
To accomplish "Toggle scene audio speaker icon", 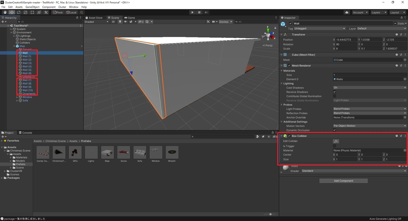I will click(125, 22).
